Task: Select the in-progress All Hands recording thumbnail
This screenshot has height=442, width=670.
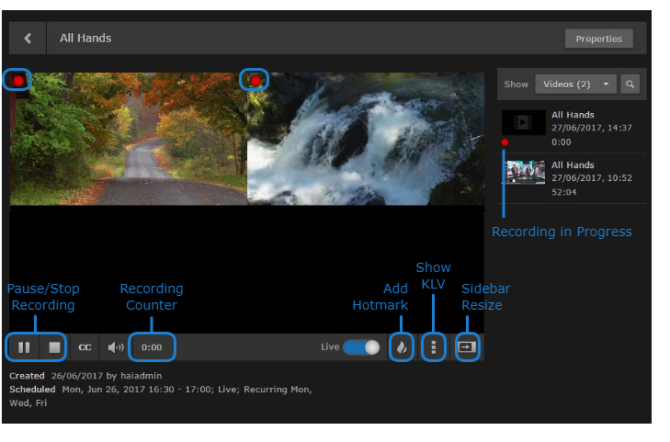Action: [x=524, y=122]
